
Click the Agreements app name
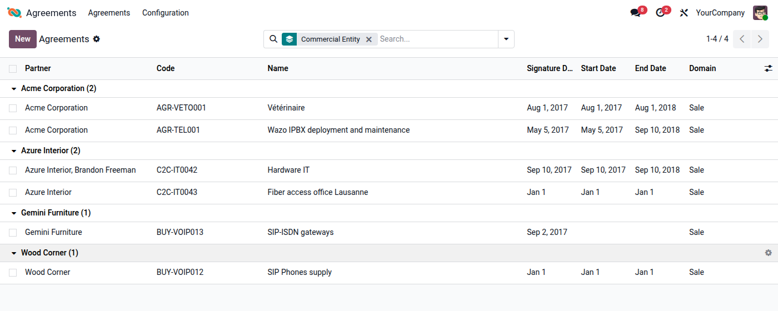(x=51, y=13)
